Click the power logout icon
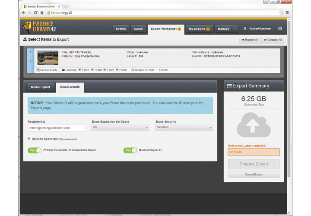 click(280, 29)
